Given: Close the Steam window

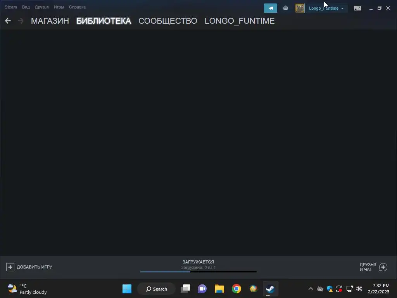Looking at the screenshot, I should pyautogui.click(x=388, y=8).
